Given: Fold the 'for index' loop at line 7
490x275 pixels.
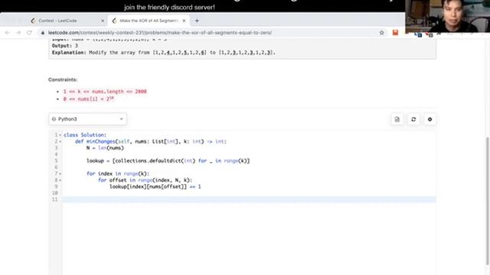Looking at the screenshot, I should click(60, 173).
